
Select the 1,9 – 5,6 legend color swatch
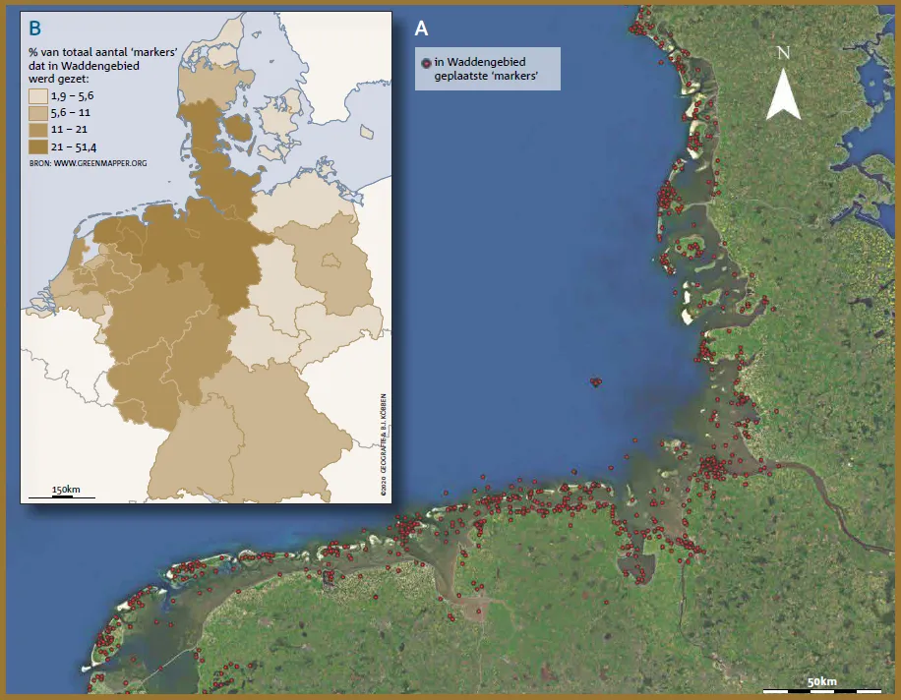[38, 96]
